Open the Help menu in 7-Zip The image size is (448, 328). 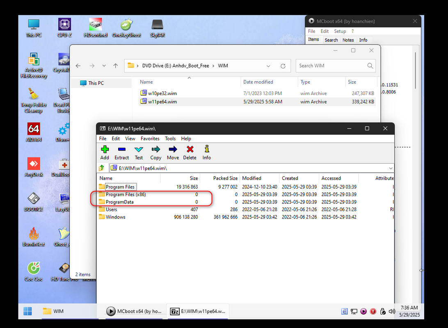[x=186, y=139]
